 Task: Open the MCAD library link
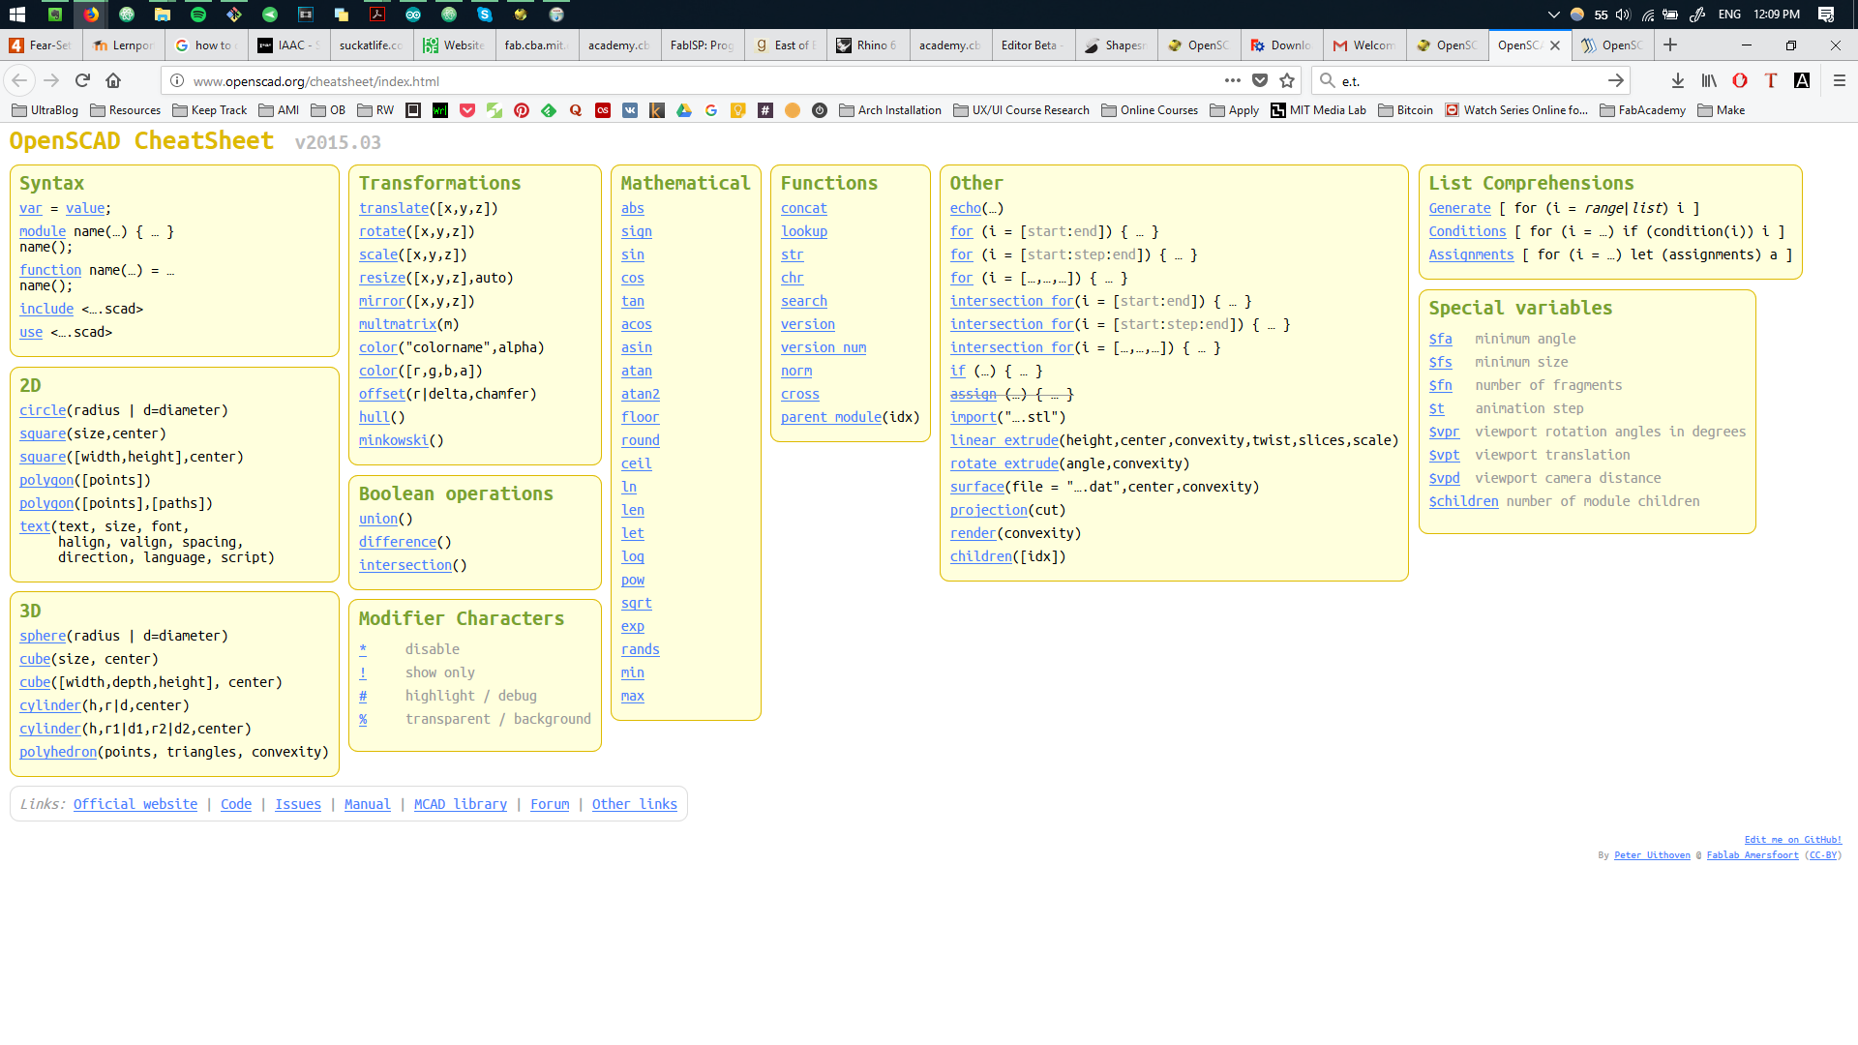tap(461, 804)
